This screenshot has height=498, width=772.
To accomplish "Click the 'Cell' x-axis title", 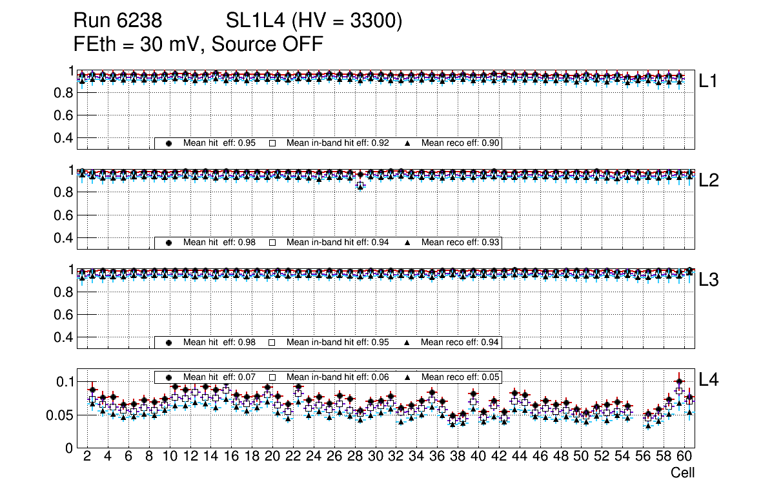I will (x=682, y=473).
